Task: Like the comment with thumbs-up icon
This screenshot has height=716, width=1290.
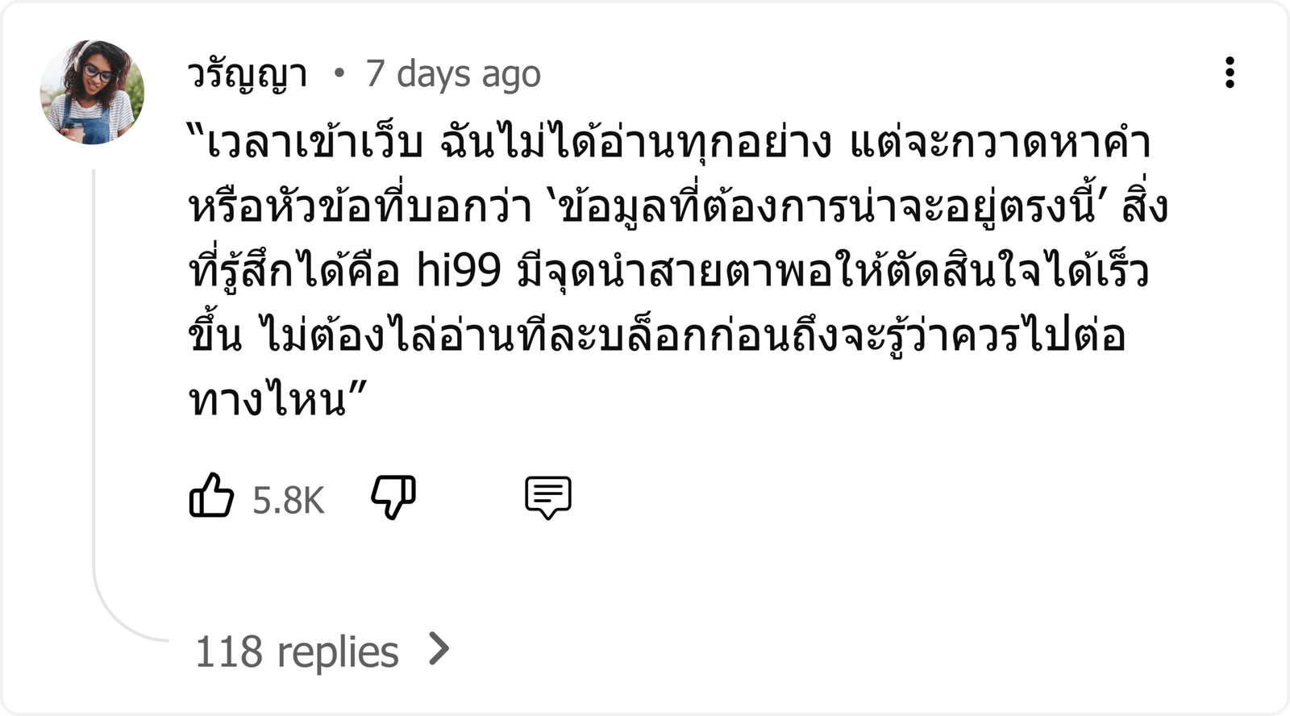Action: (211, 495)
